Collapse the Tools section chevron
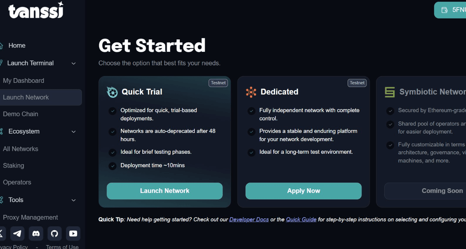The width and height of the screenshot is (466, 249). 74,200
